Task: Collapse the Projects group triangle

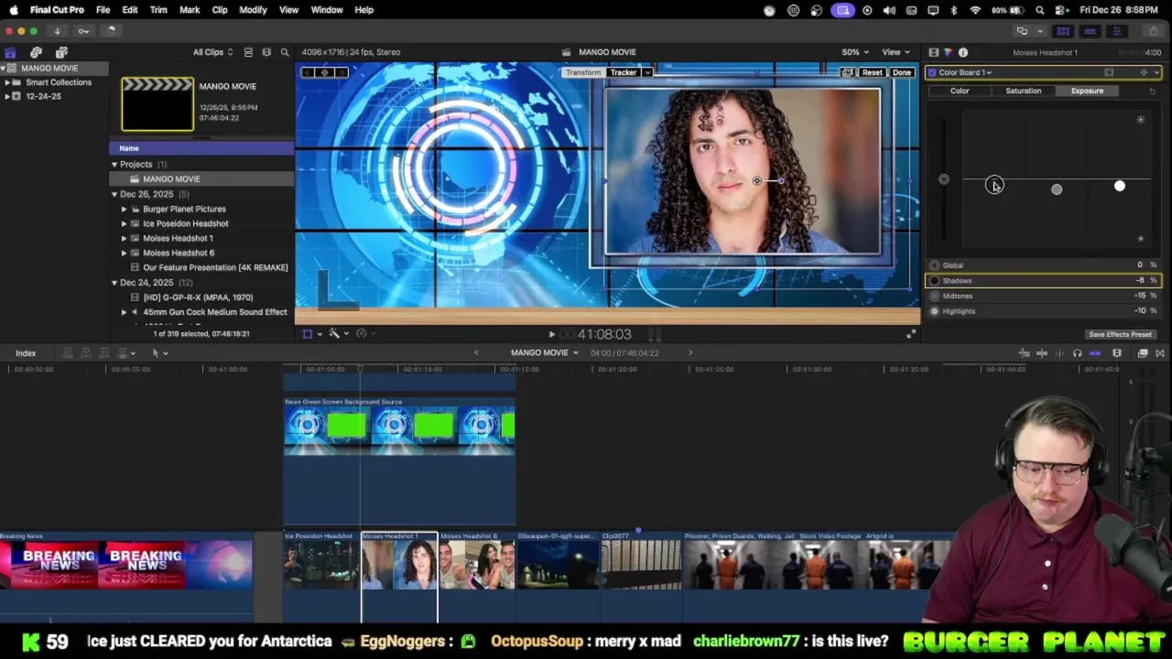Action: point(114,165)
